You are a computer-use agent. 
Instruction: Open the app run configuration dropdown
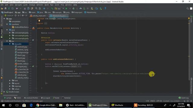click(x=59, y=9)
